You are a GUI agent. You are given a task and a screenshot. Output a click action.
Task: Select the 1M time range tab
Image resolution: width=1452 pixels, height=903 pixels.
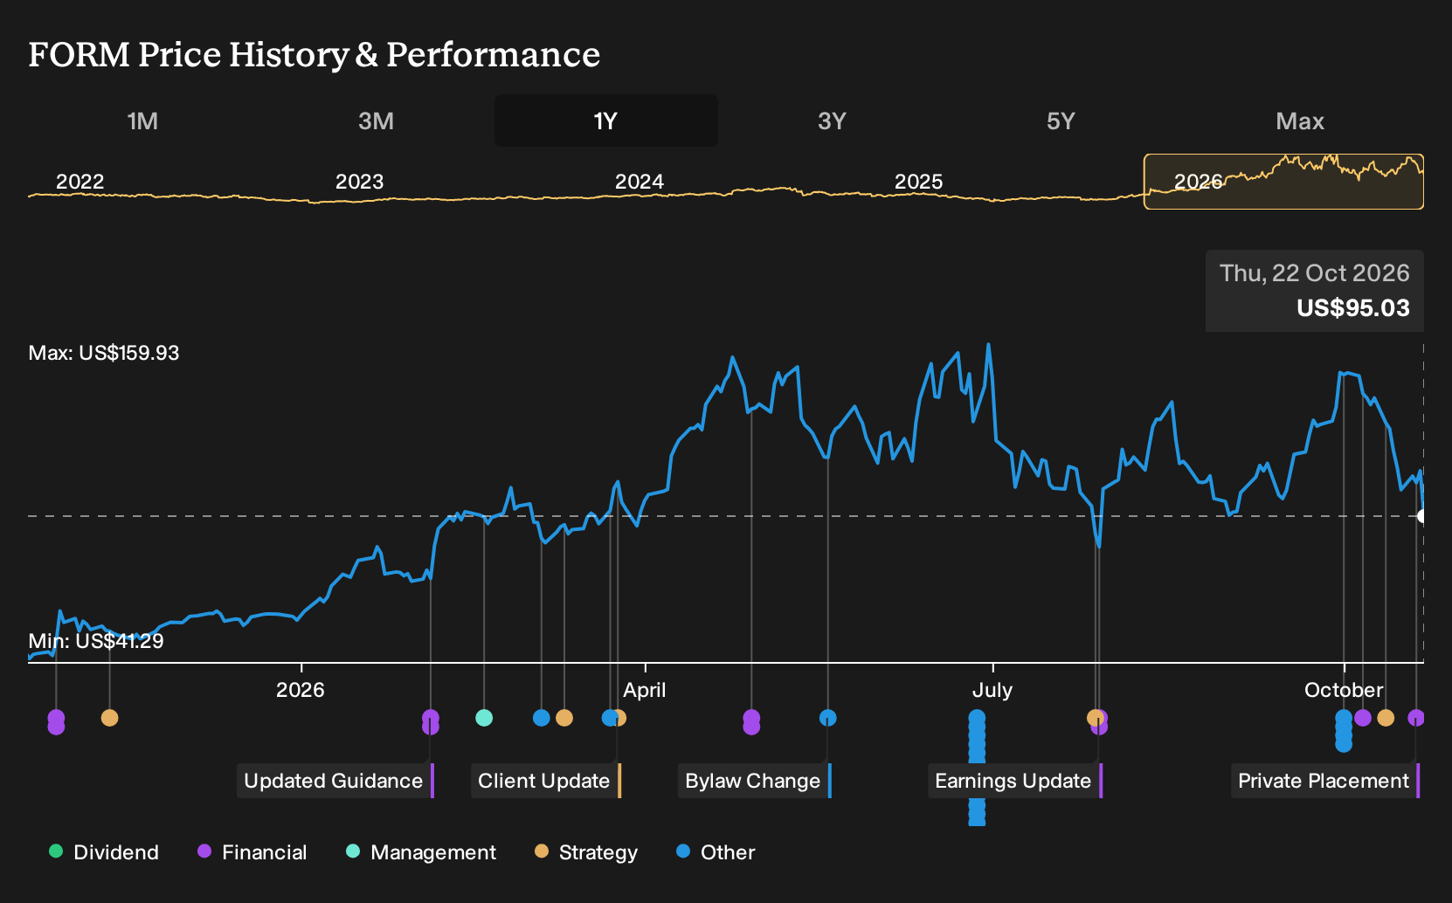click(x=142, y=121)
